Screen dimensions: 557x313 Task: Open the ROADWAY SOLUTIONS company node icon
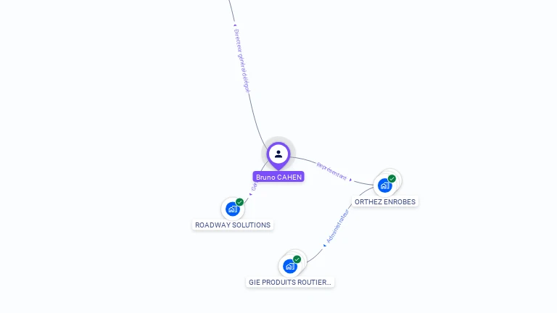233,209
